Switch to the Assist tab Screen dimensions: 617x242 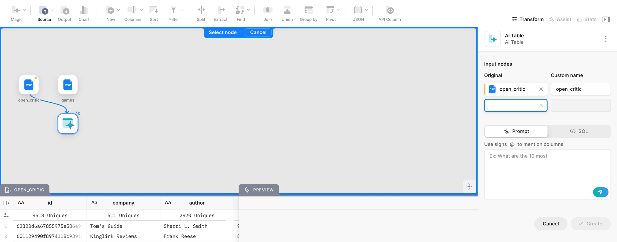pyautogui.click(x=560, y=19)
